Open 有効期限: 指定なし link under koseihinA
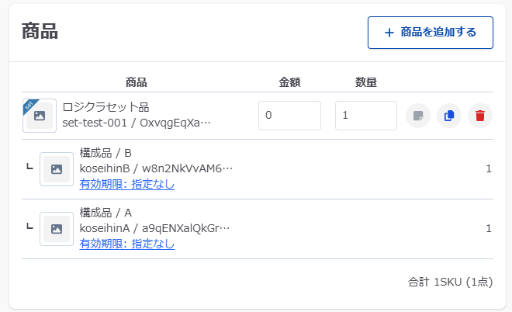512x312 pixels. pos(127,244)
